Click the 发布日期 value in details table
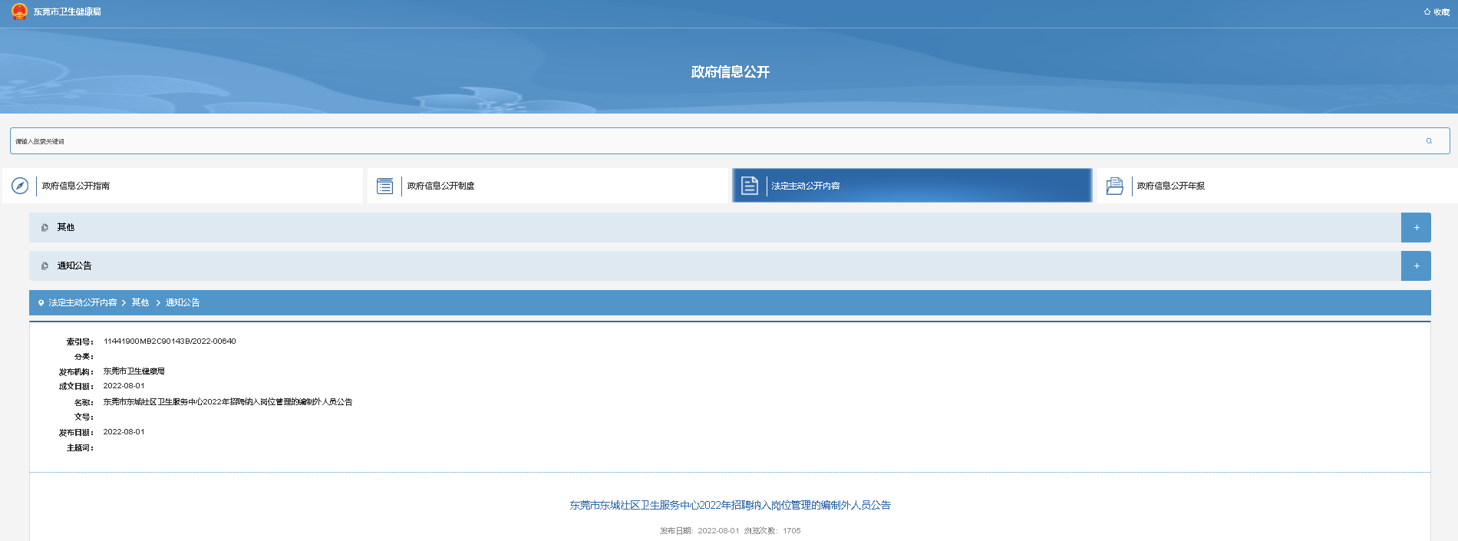1458x541 pixels. point(124,432)
